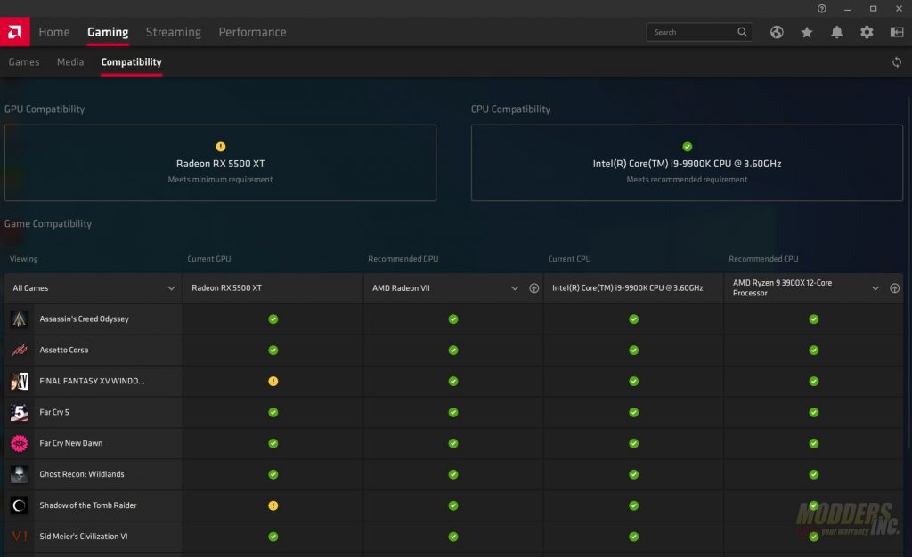
Task: Select the Ghost Recon: Wildlands row name
Action: [82, 474]
